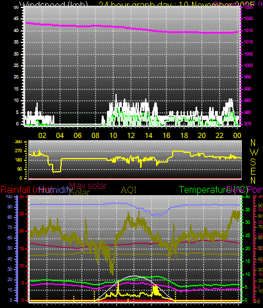Viewport: 263px width, 308px height.
Task: Click 80 on the blue humidity axis
Action: tap(10, 218)
